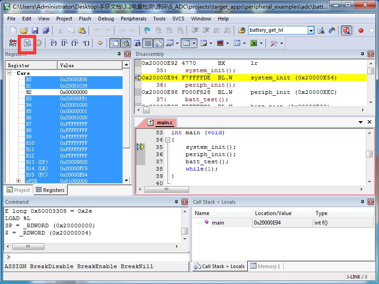Create a new file
379x284 pixels.
click(13, 30)
